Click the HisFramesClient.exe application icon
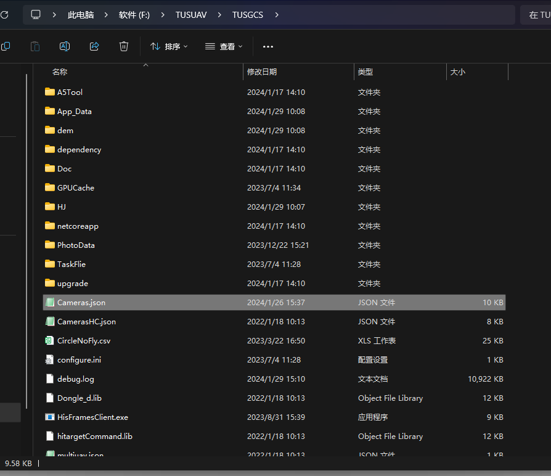The image size is (551, 476). coord(50,417)
